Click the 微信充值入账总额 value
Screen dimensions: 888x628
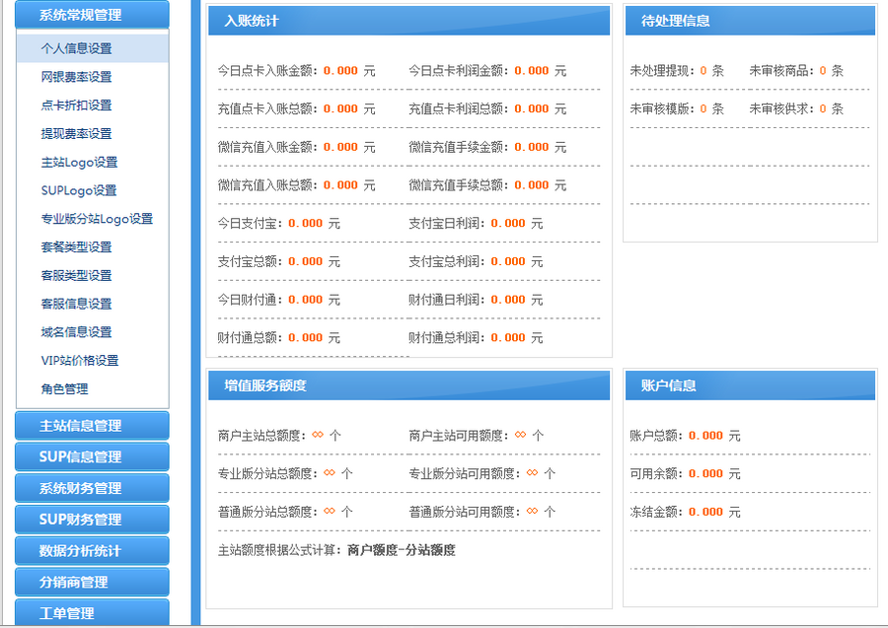pyautogui.click(x=340, y=185)
